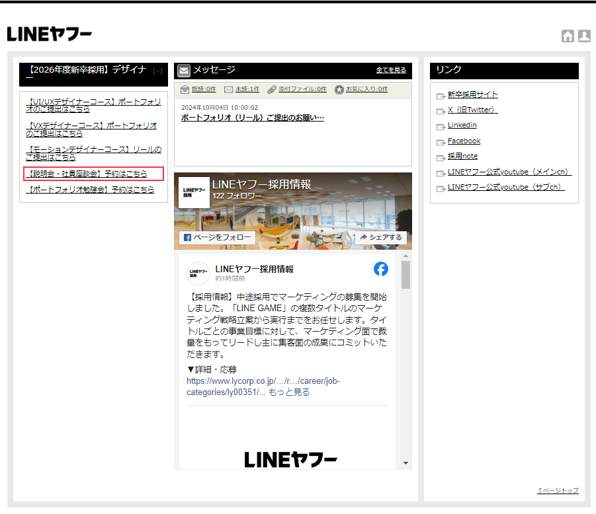The width and height of the screenshot is (596, 514).
Task: Click arrow icon beside 新卒採用サイト
Action: click(x=441, y=96)
